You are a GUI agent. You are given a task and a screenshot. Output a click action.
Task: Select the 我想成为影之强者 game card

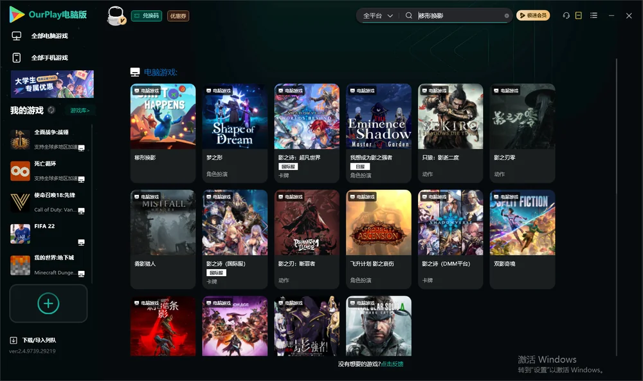point(379,133)
